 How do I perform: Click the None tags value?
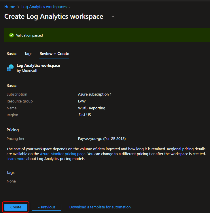(11, 181)
